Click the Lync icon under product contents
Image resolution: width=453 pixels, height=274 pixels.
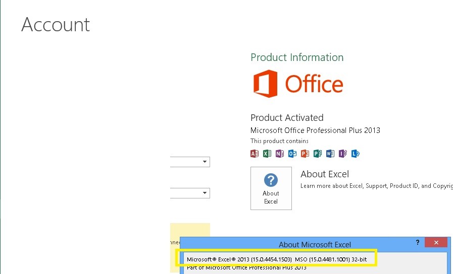point(356,154)
